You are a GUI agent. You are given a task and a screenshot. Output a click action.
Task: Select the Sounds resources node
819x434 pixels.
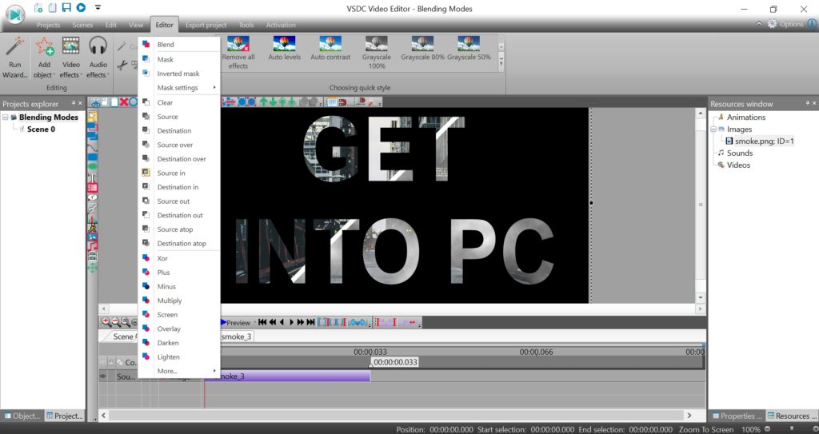point(740,153)
